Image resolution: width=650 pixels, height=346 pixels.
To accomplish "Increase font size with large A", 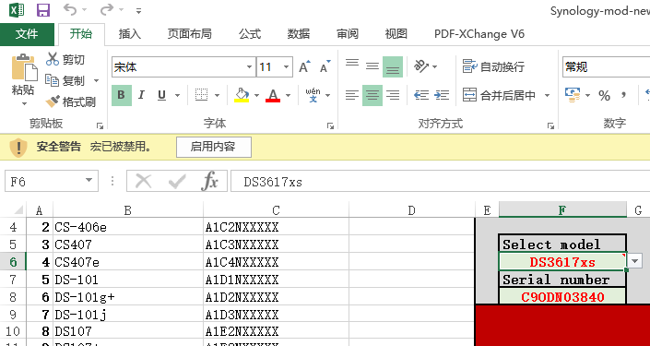I will tap(304, 66).
